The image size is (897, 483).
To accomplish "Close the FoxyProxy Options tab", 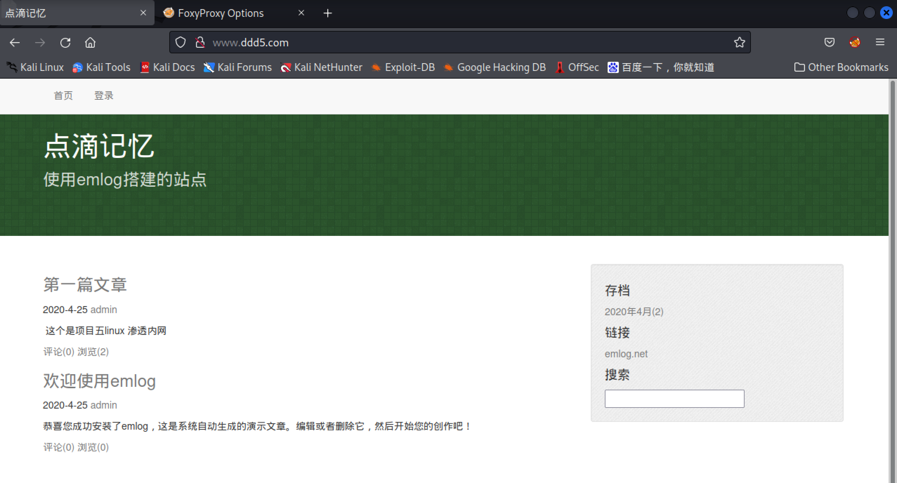I will 301,13.
